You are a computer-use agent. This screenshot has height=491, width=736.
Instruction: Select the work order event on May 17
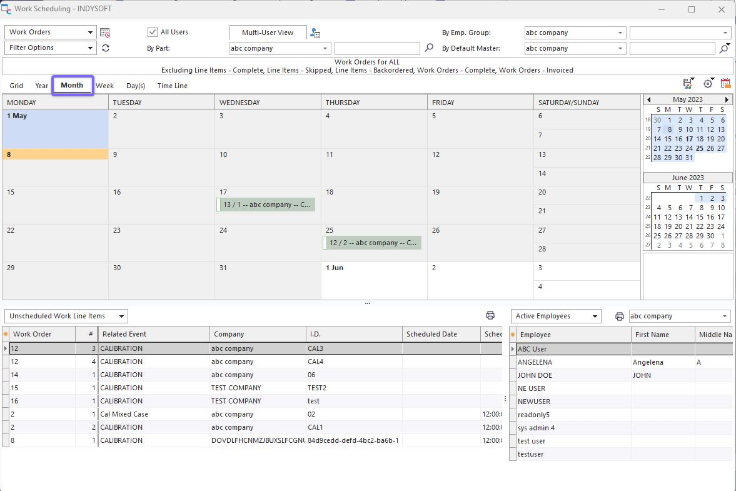click(266, 205)
